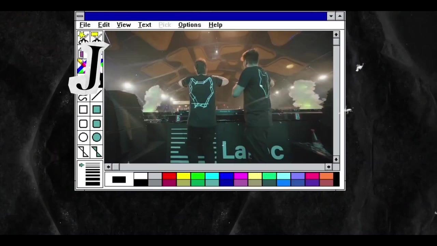The width and height of the screenshot is (437, 246).
Task: Pick the Filled Rounded Box tool
Action: [x=97, y=123]
